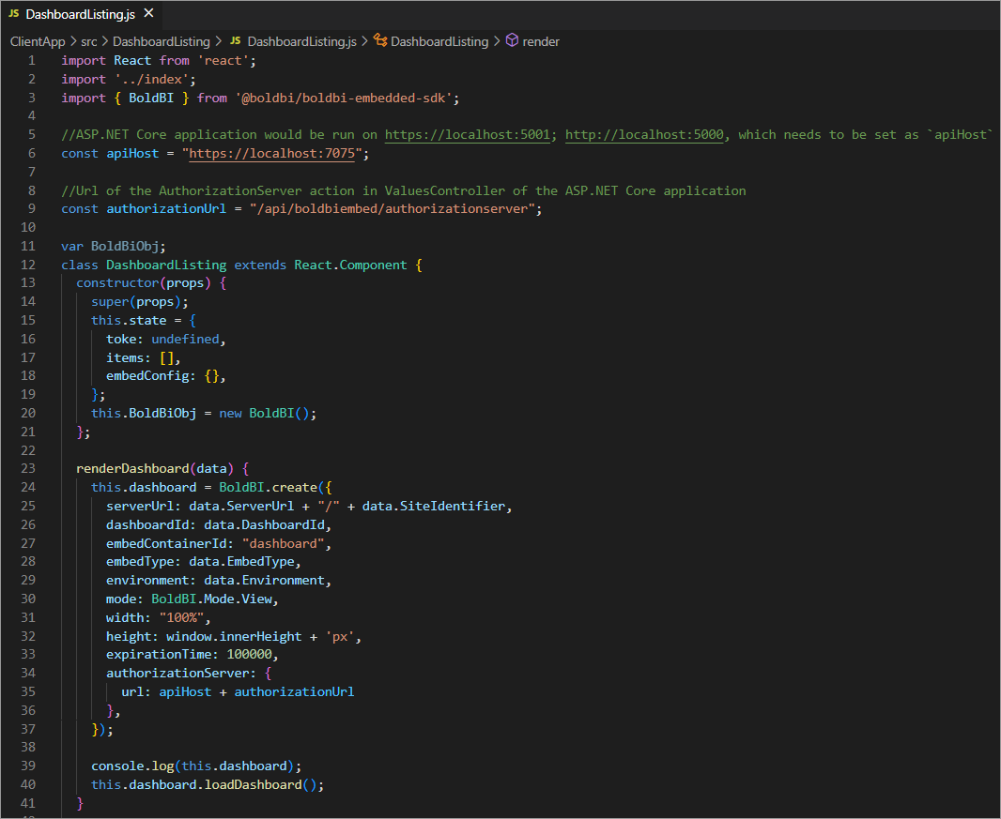This screenshot has height=819, width=1001.
Task: Follow the https://localhost:5001 link in the comment
Action: (x=471, y=134)
